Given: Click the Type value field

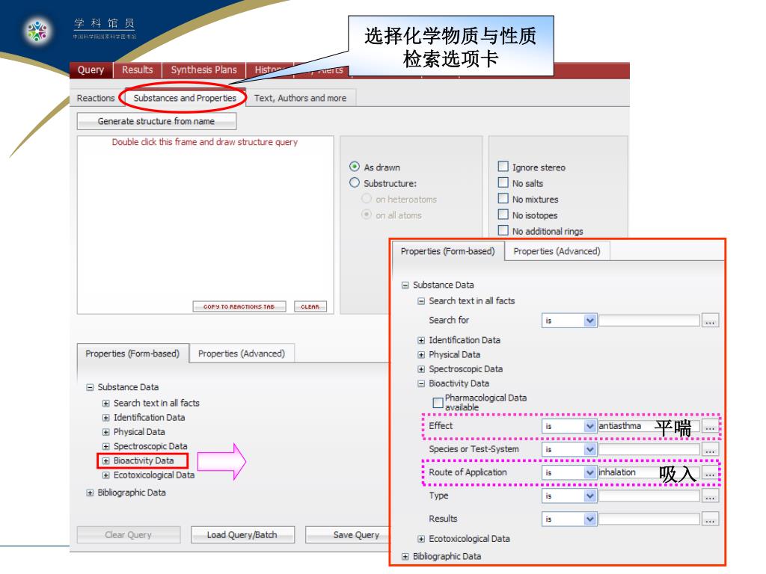Looking at the screenshot, I should (x=649, y=496).
